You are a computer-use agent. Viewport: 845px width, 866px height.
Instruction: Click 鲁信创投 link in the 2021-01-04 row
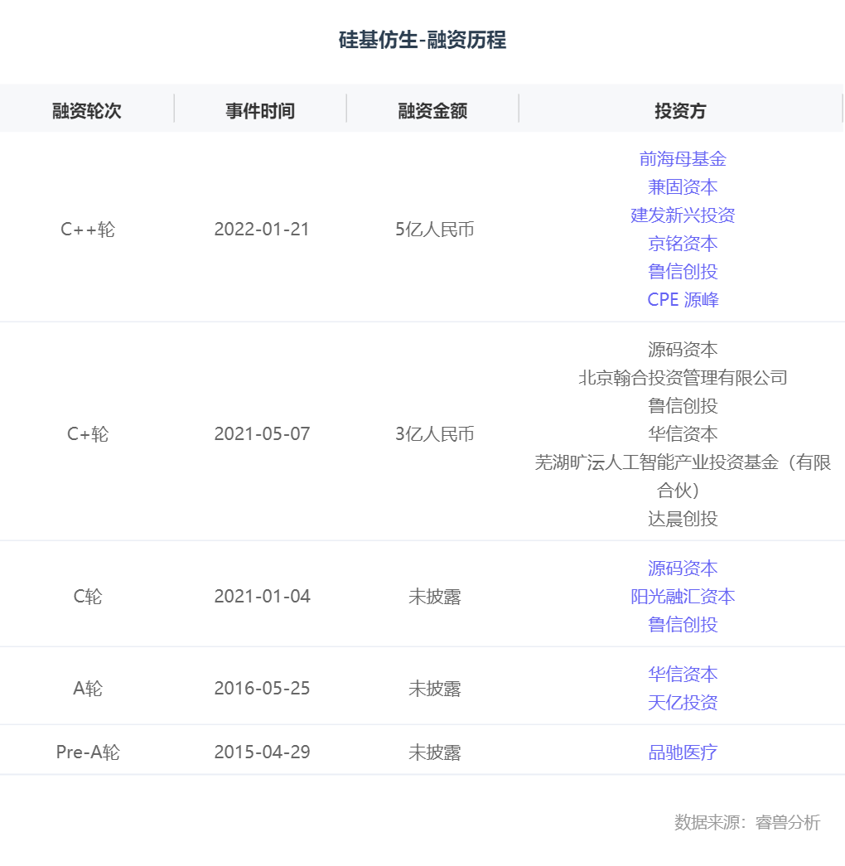pyautogui.click(x=683, y=625)
